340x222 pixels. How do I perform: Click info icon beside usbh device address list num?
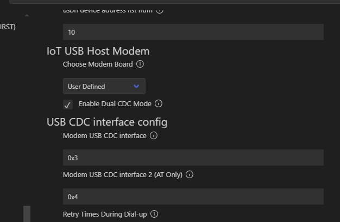coord(160,10)
